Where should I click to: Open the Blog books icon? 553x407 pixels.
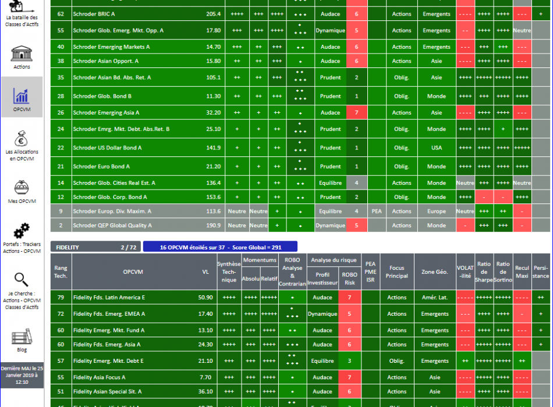pyautogui.click(x=22, y=336)
